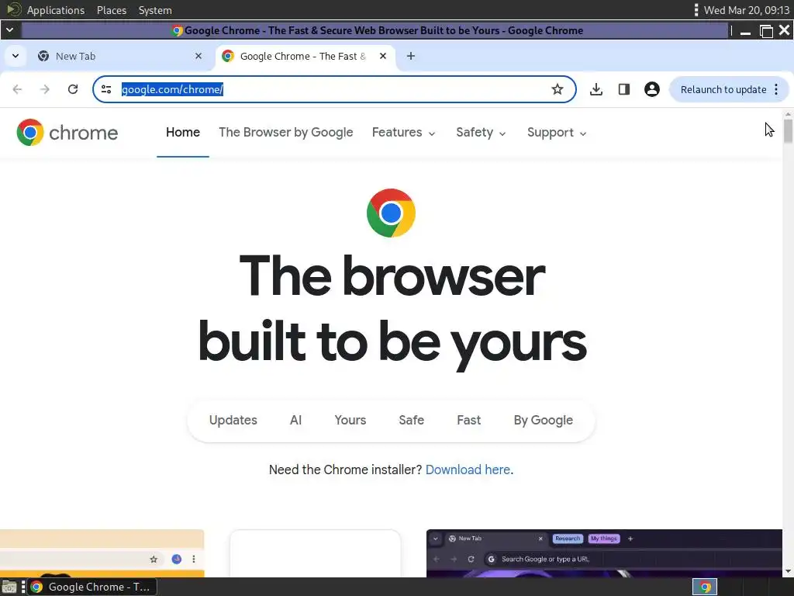Jump to the Safe section
The image size is (794, 596).
pos(411,420)
